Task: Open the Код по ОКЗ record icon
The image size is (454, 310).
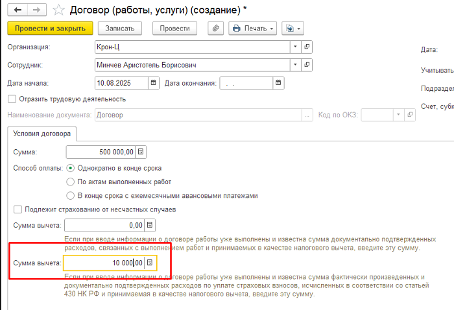Action: [x=410, y=115]
